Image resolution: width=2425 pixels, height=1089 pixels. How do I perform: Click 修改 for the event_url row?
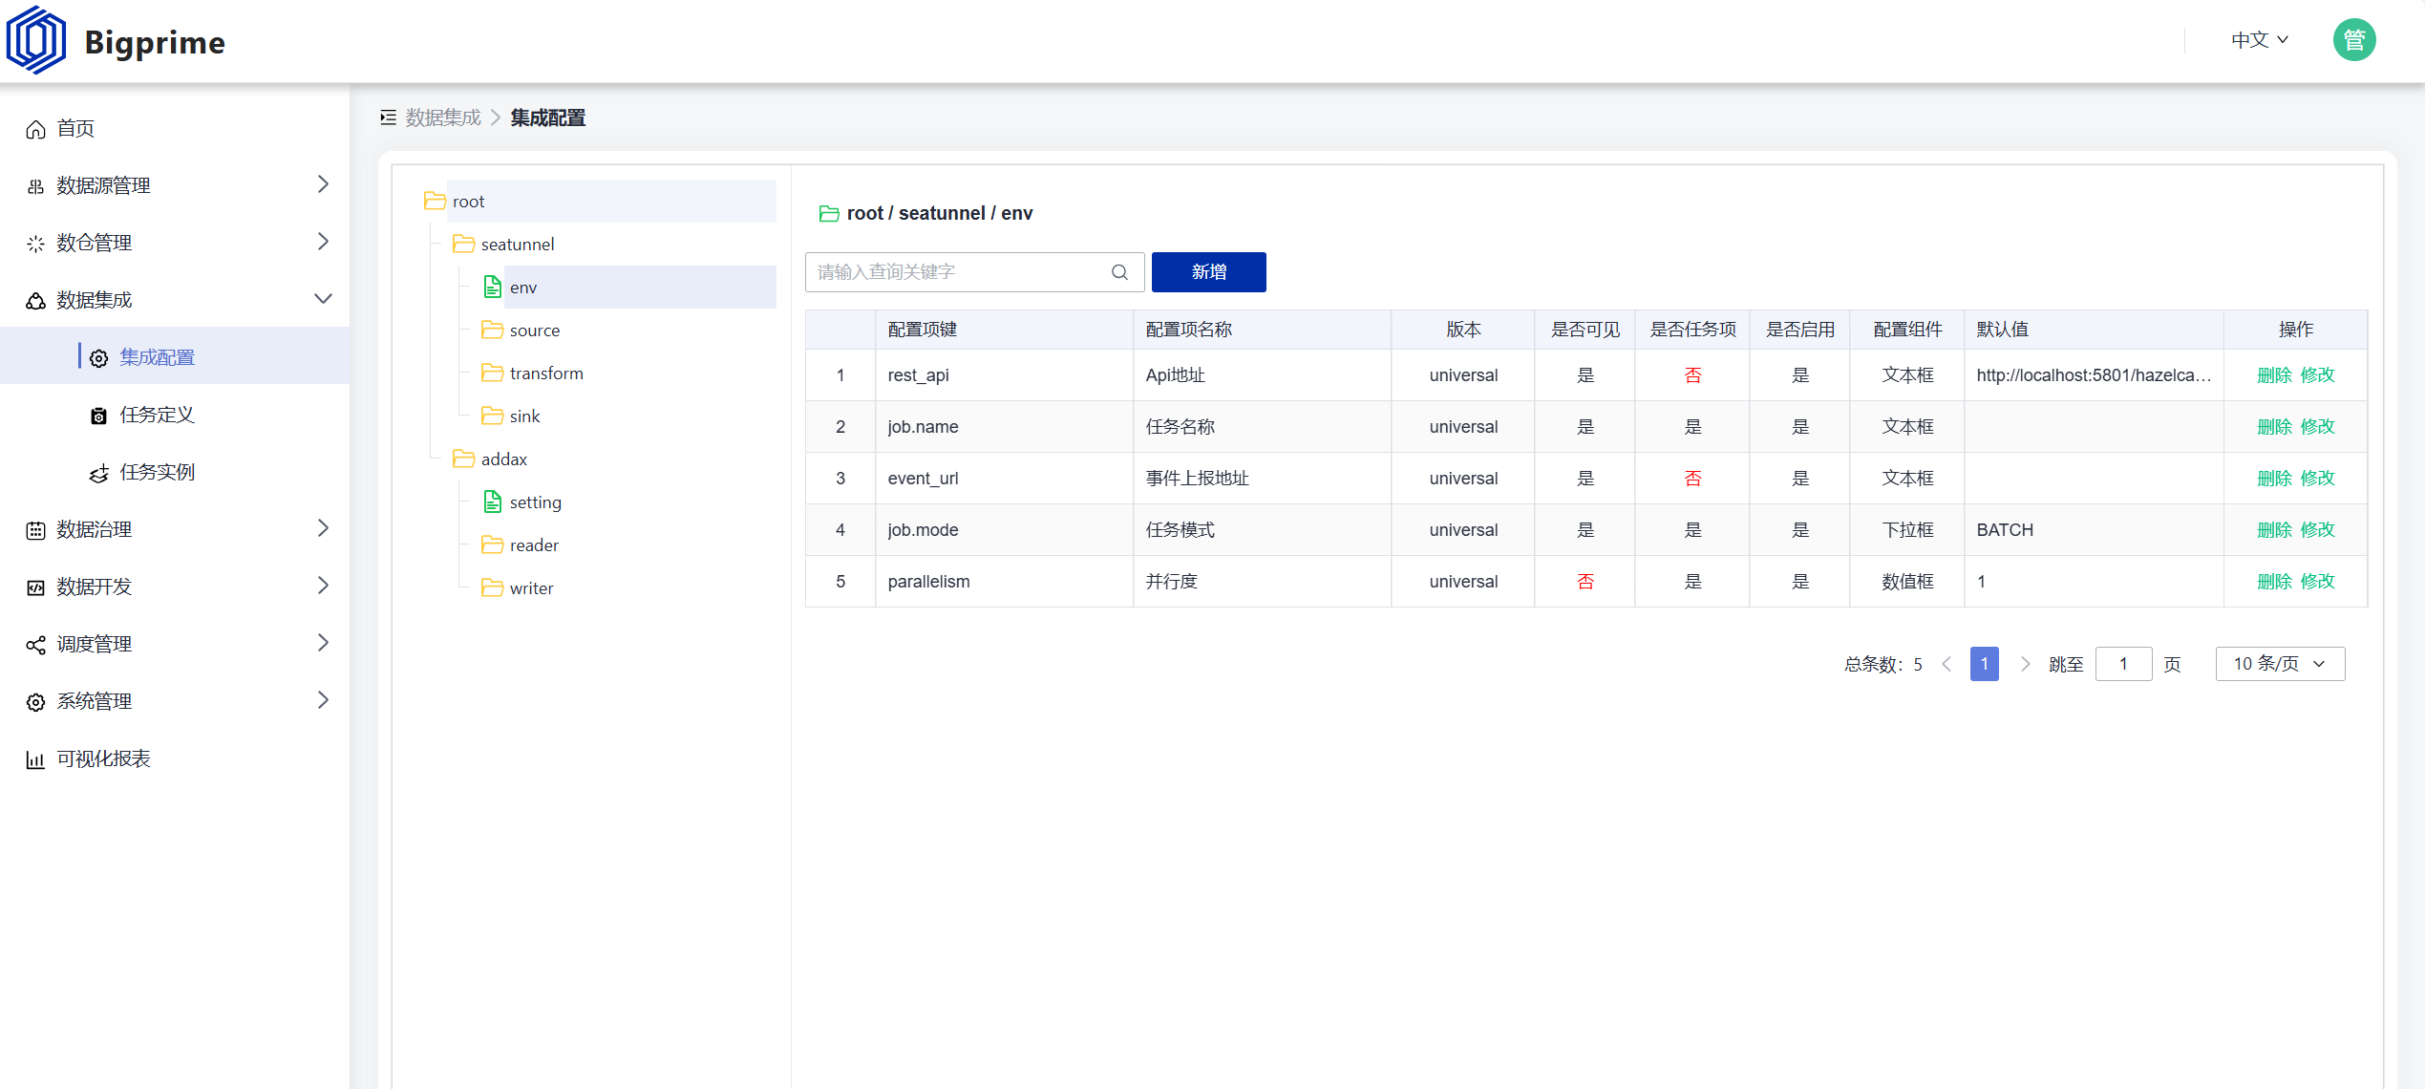2317,479
